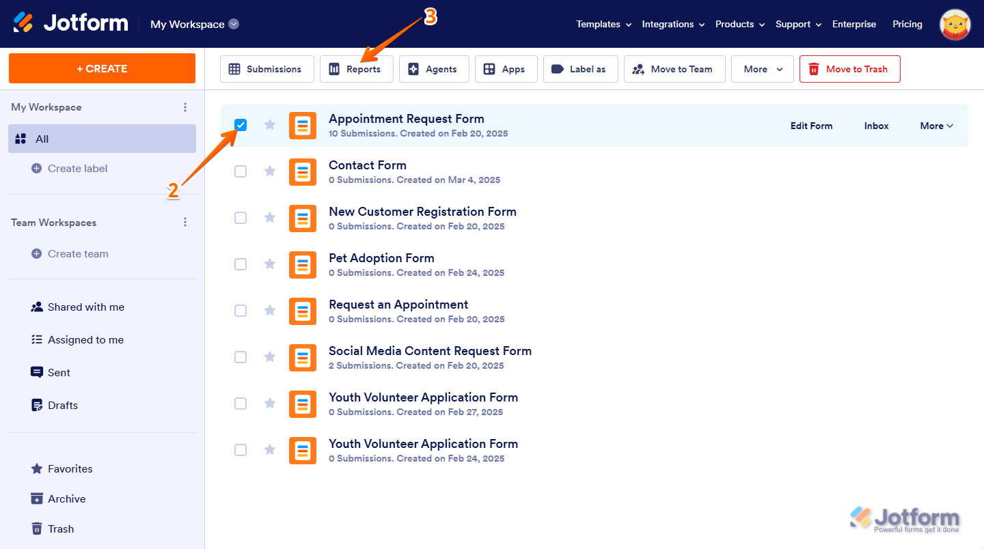Click the Move to Trash button
The height and width of the screenshot is (549, 984).
coord(849,69)
